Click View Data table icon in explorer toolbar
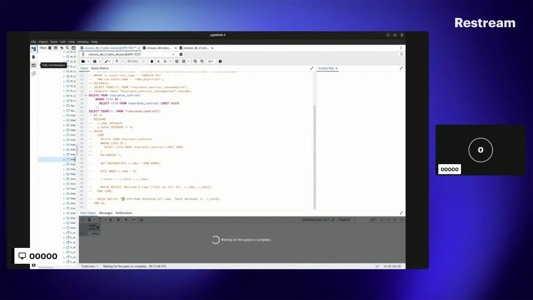Image resolution: width=533 pixels, height=300 pixels. click(x=56, y=48)
